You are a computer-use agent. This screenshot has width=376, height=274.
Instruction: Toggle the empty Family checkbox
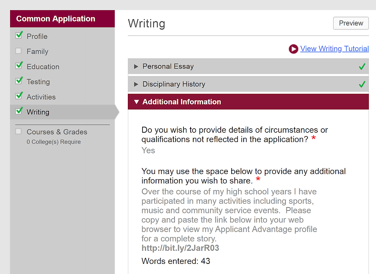(18, 51)
